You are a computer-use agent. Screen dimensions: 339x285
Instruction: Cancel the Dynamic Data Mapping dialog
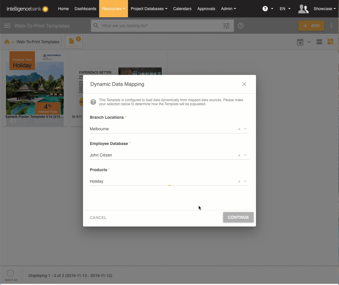pyautogui.click(x=98, y=218)
